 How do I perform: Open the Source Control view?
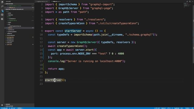(x=2, y=11)
